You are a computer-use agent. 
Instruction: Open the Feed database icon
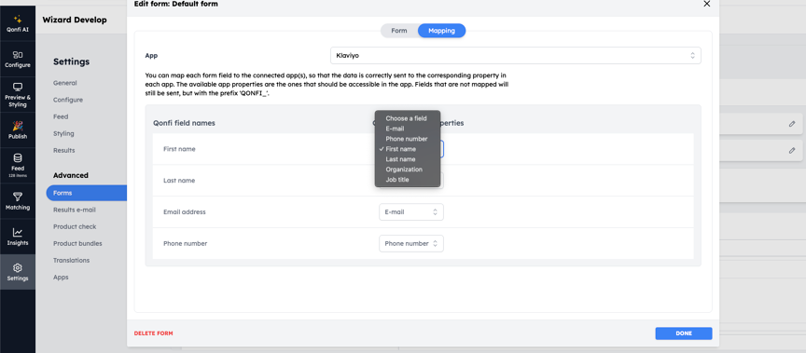coord(18,158)
